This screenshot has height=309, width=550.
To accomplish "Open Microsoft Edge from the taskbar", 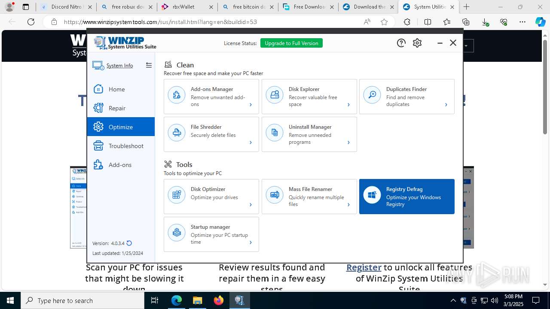I will (177, 300).
